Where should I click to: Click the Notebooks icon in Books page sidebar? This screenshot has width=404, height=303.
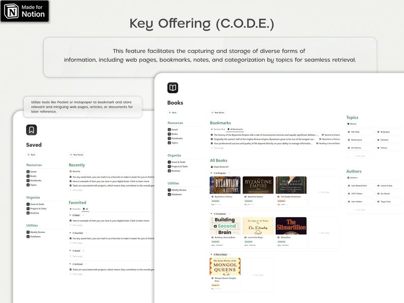[169, 138]
